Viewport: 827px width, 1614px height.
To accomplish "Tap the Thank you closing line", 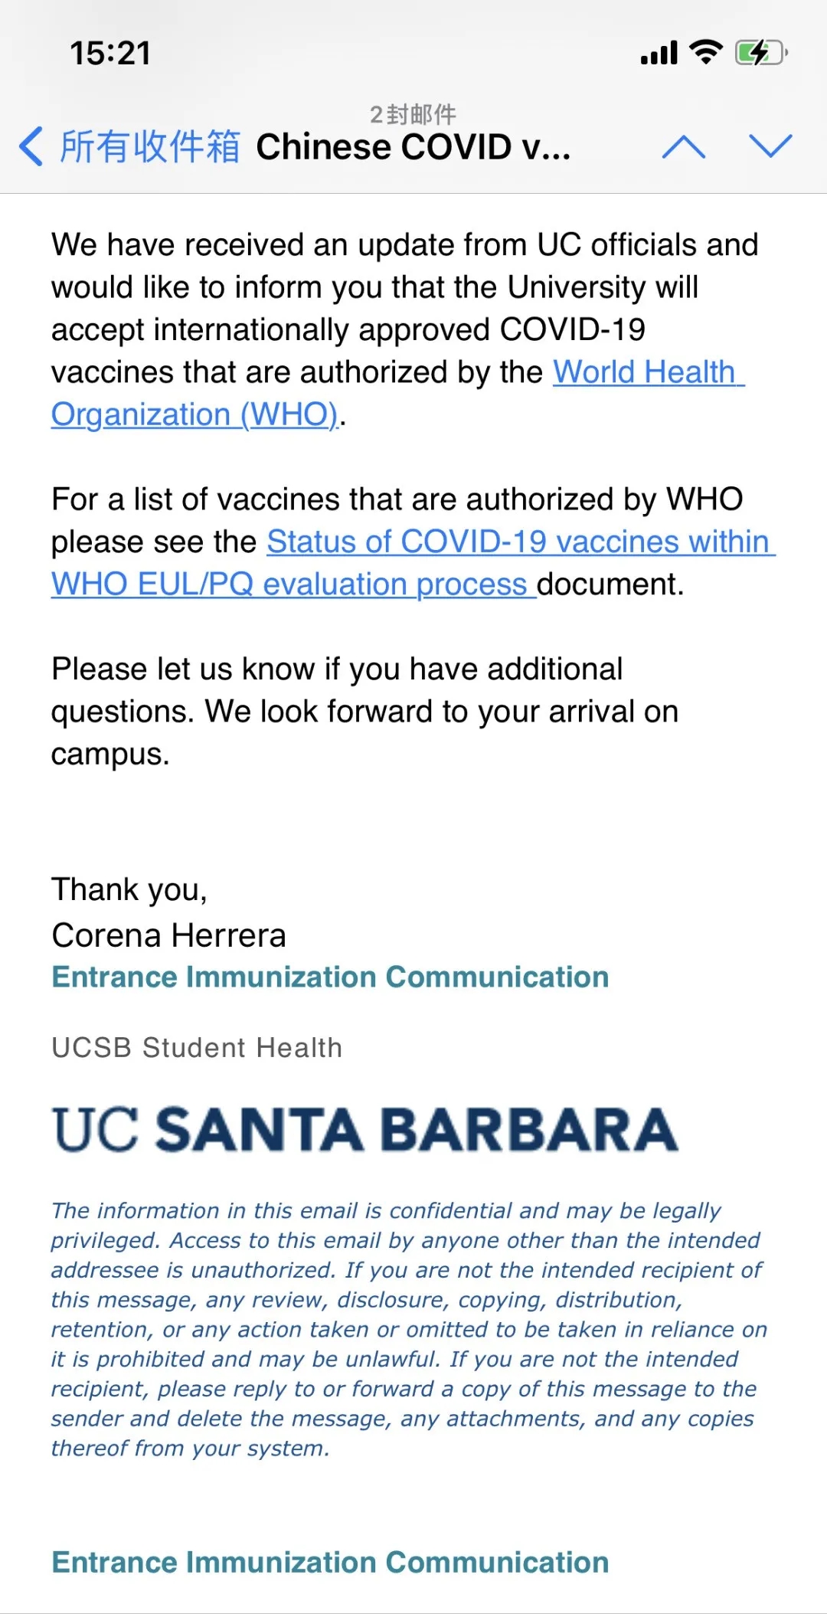I will [129, 889].
